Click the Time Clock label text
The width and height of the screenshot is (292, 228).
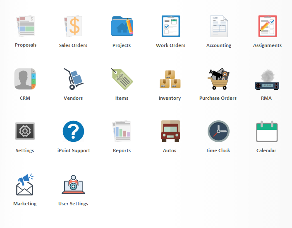point(218,150)
